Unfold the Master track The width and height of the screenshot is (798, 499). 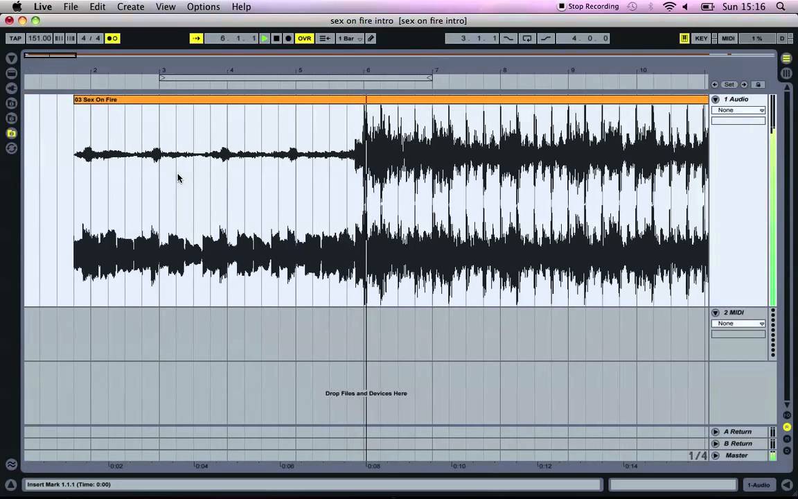716,455
